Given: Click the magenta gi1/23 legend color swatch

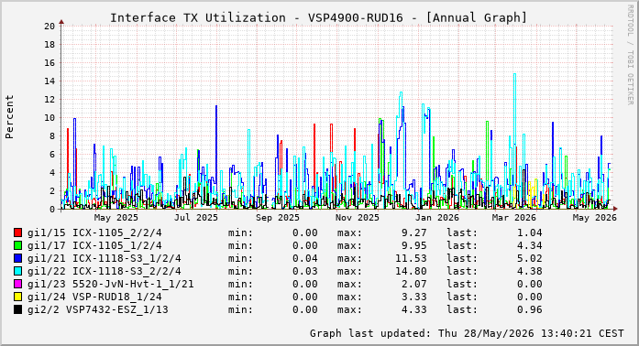Looking at the screenshot, I should 18,284.
